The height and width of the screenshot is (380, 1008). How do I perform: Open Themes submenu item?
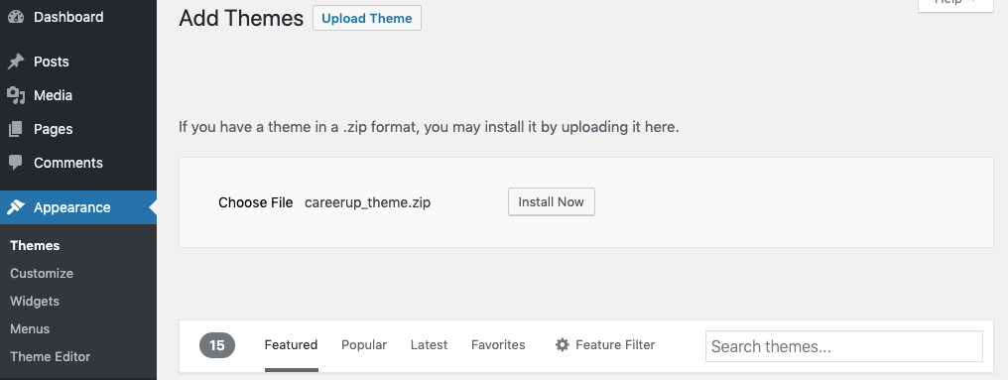click(x=35, y=246)
